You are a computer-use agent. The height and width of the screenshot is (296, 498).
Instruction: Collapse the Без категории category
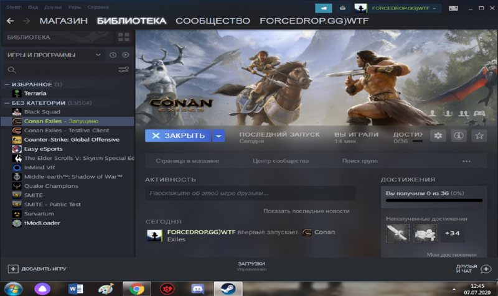7,103
